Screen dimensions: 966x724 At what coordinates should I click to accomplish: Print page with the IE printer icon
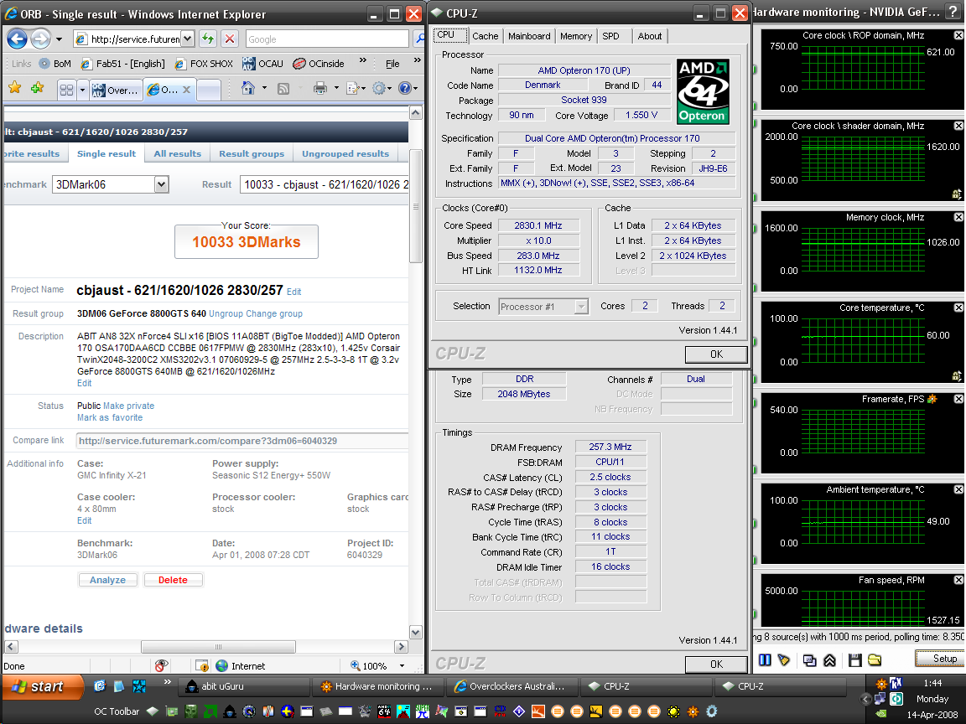(x=319, y=88)
